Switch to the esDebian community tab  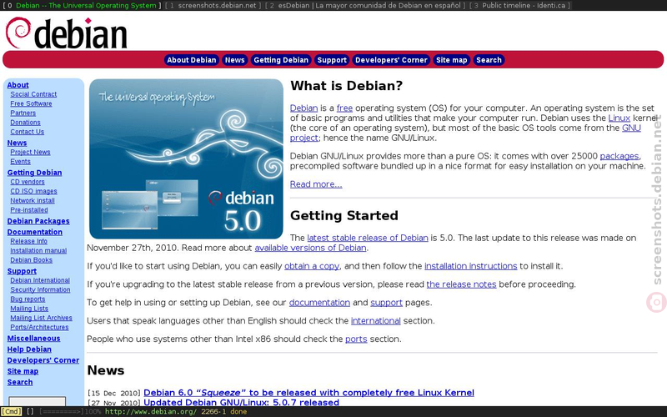coord(365,6)
